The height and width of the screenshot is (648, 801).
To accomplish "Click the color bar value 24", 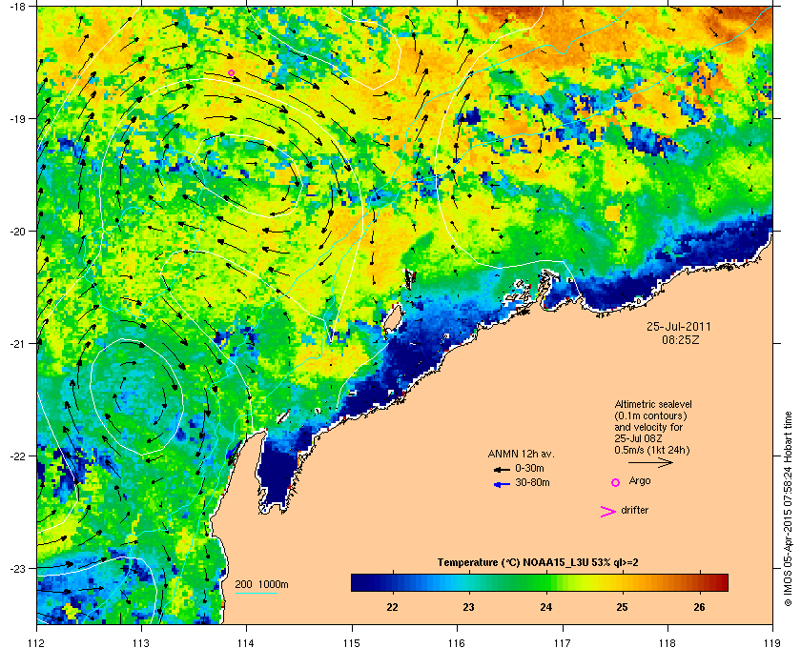I will point(546,607).
